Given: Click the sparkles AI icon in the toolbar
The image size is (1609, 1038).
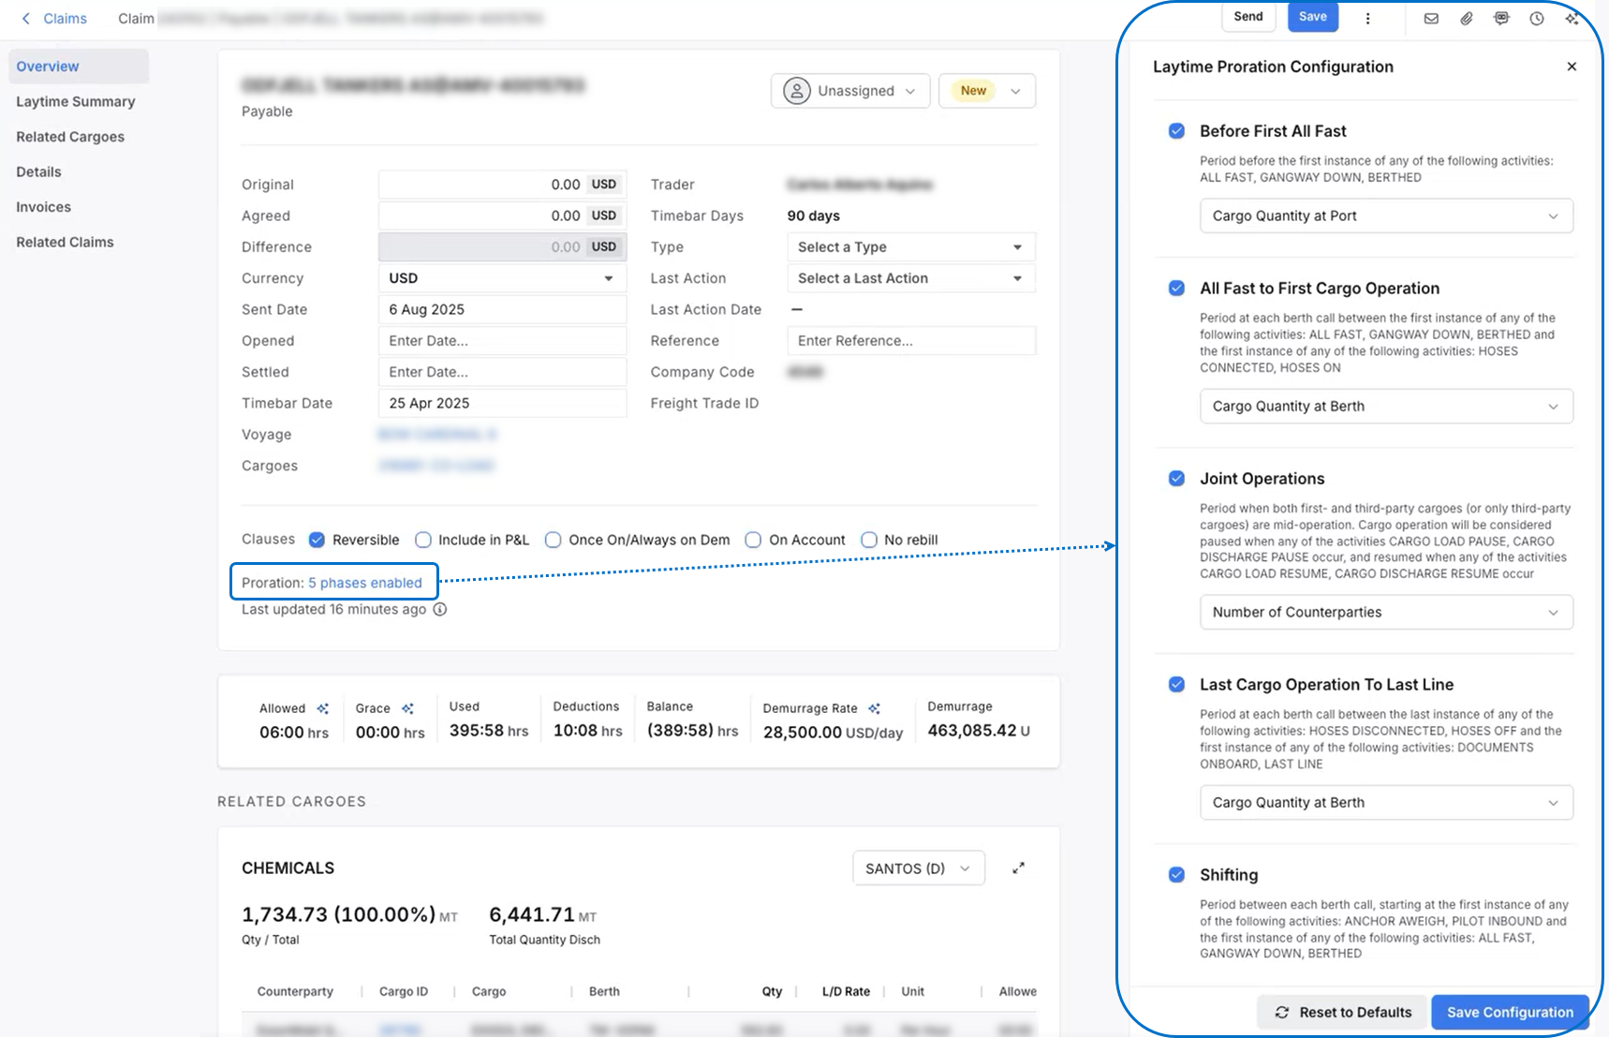Looking at the screenshot, I should click(x=1572, y=18).
